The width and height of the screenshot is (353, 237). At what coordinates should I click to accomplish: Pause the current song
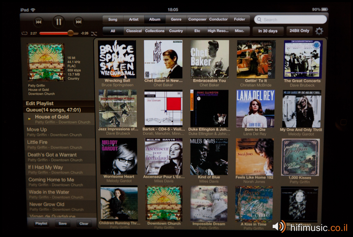point(59,22)
